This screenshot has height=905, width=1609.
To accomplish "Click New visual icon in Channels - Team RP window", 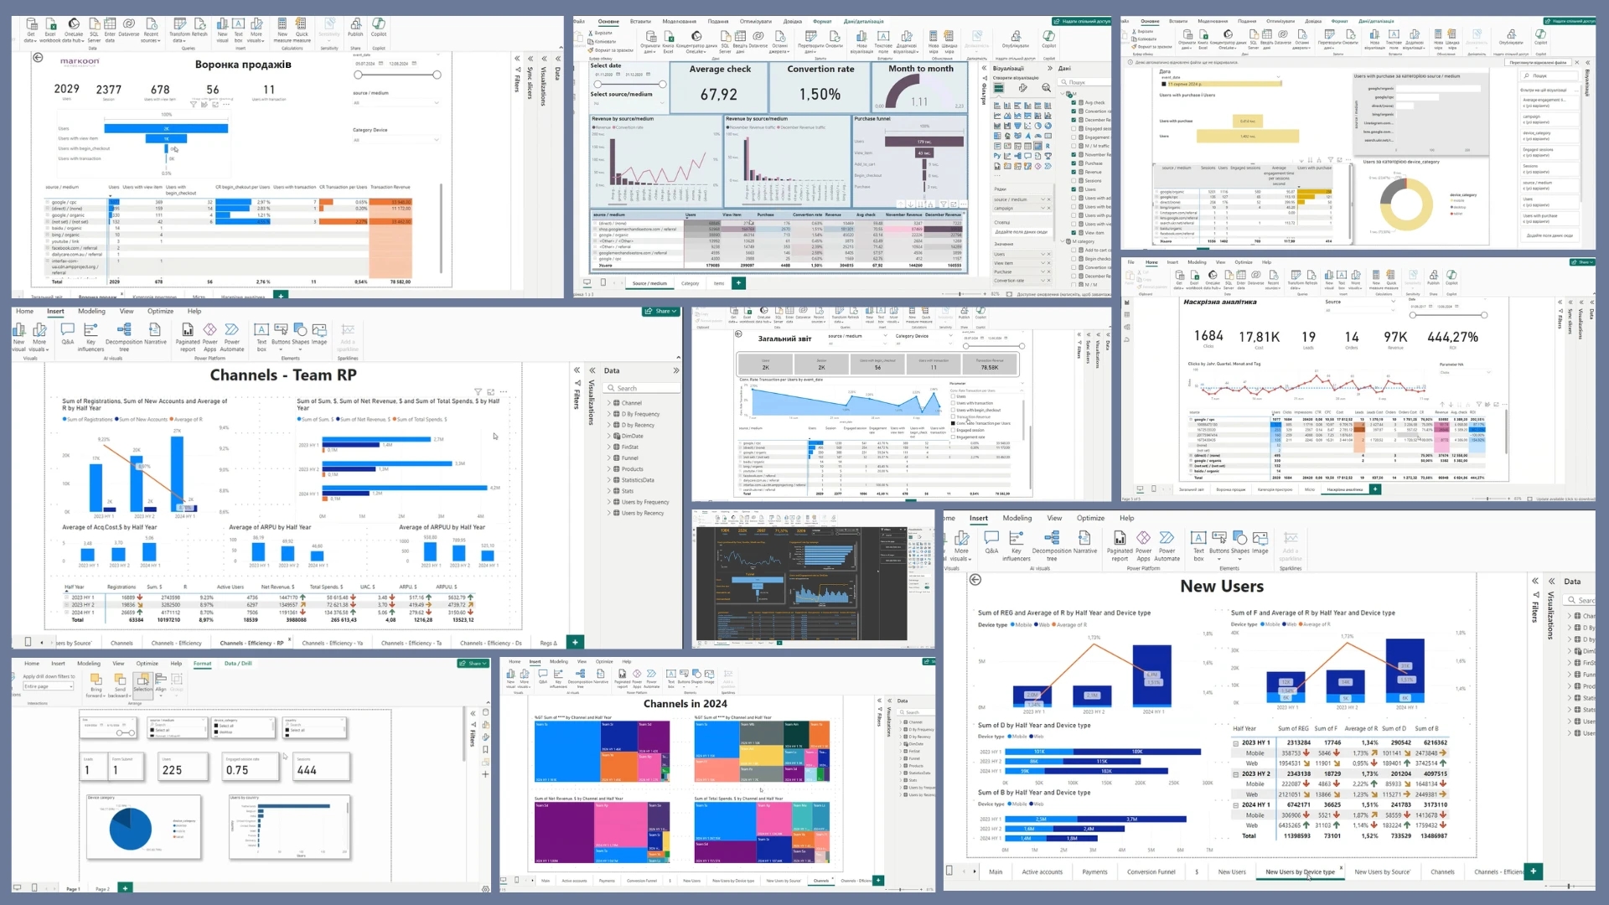I will click(18, 329).
